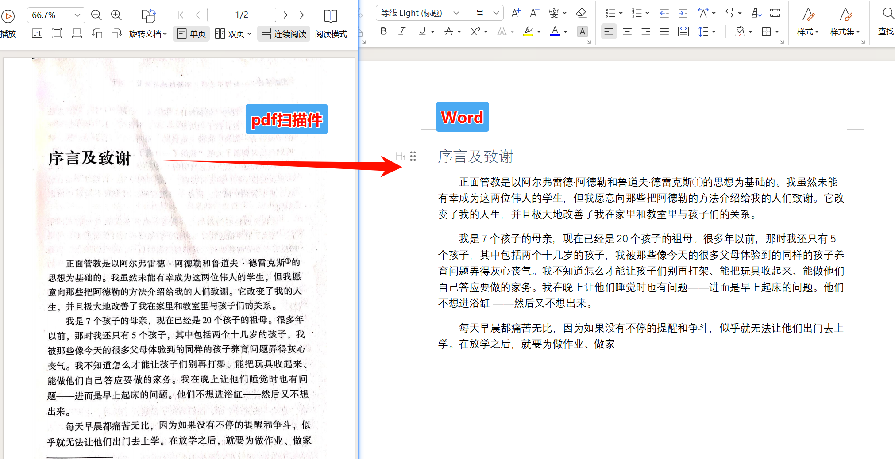Open the zoom percentage dropdown

tap(76, 15)
